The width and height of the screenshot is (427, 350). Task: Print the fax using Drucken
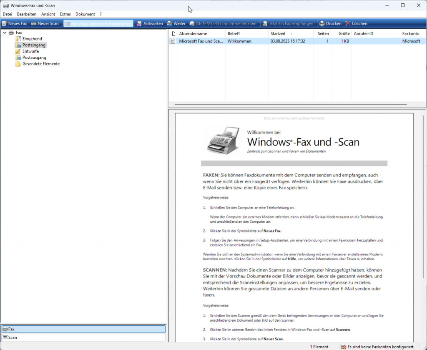pos(330,23)
